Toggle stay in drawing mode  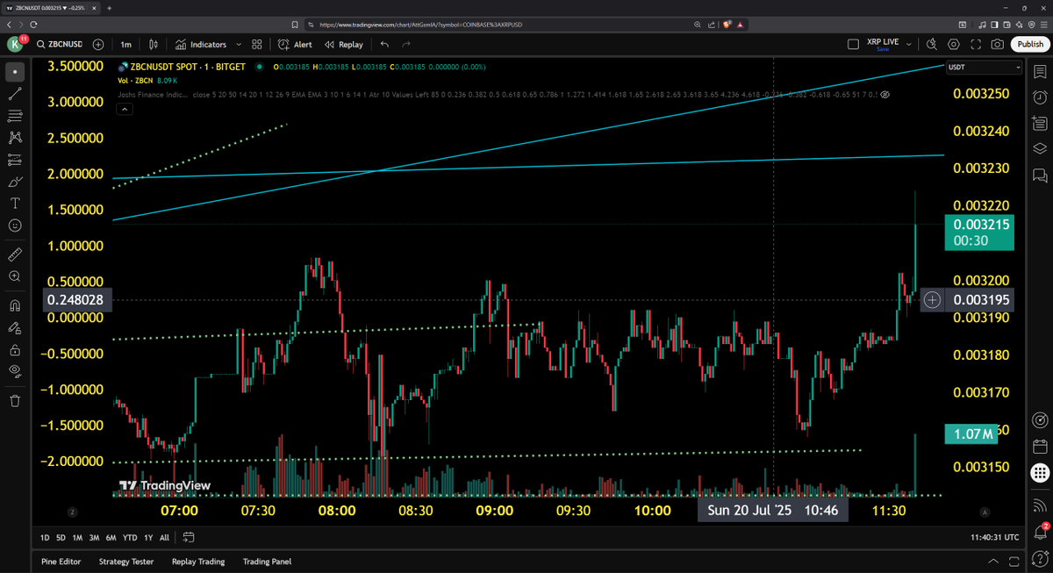[x=15, y=327]
